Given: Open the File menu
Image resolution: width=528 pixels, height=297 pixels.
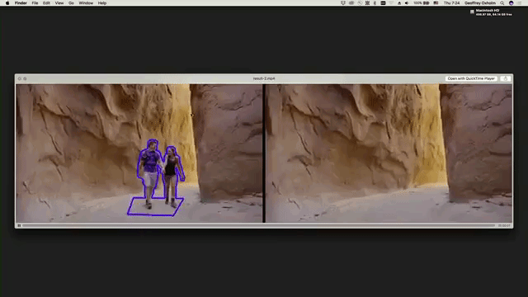Looking at the screenshot, I should coord(35,3).
